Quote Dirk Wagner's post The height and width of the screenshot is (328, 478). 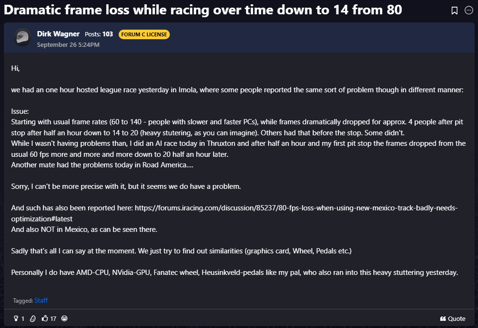click(x=456, y=318)
